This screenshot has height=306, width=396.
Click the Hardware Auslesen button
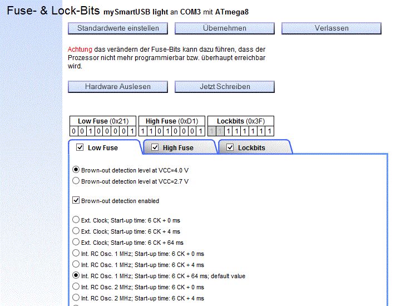click(x=118, y=87)
